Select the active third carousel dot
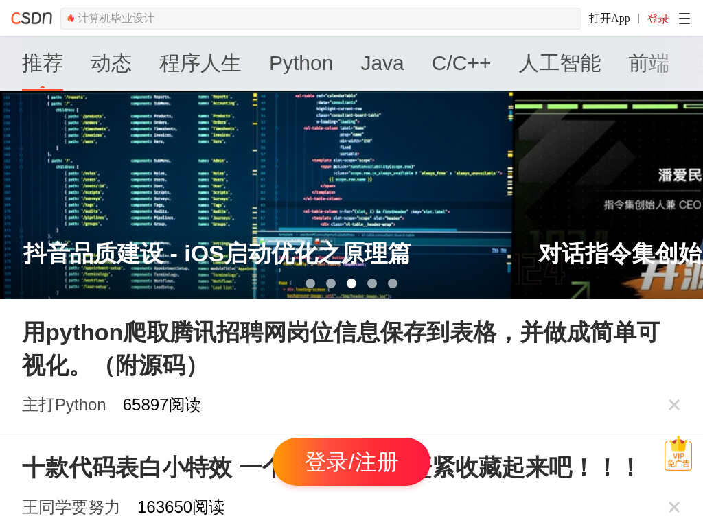Viewport: 703px width, 527px height. [351, 283]
